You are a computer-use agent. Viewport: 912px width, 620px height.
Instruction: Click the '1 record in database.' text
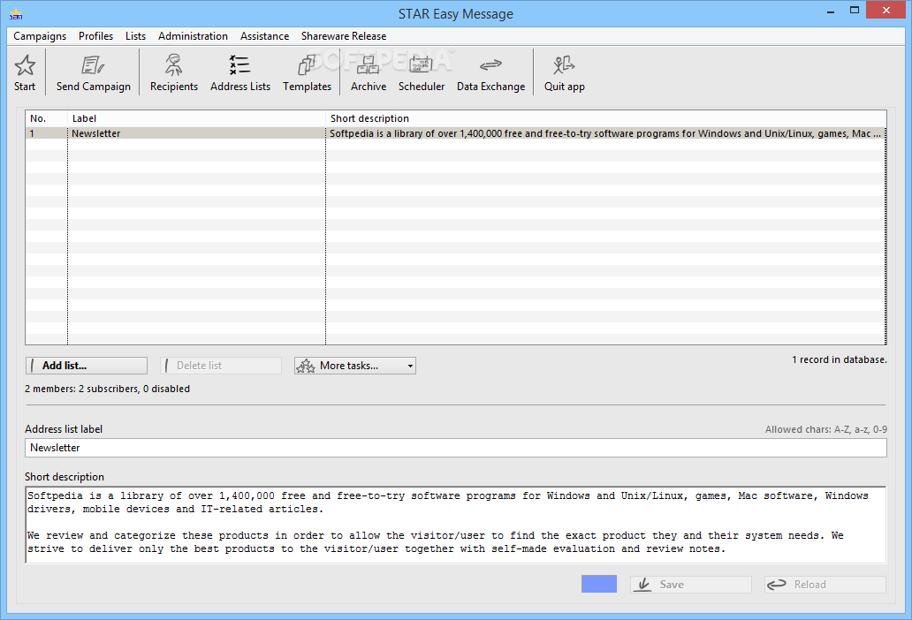click(x=840, y=359)
